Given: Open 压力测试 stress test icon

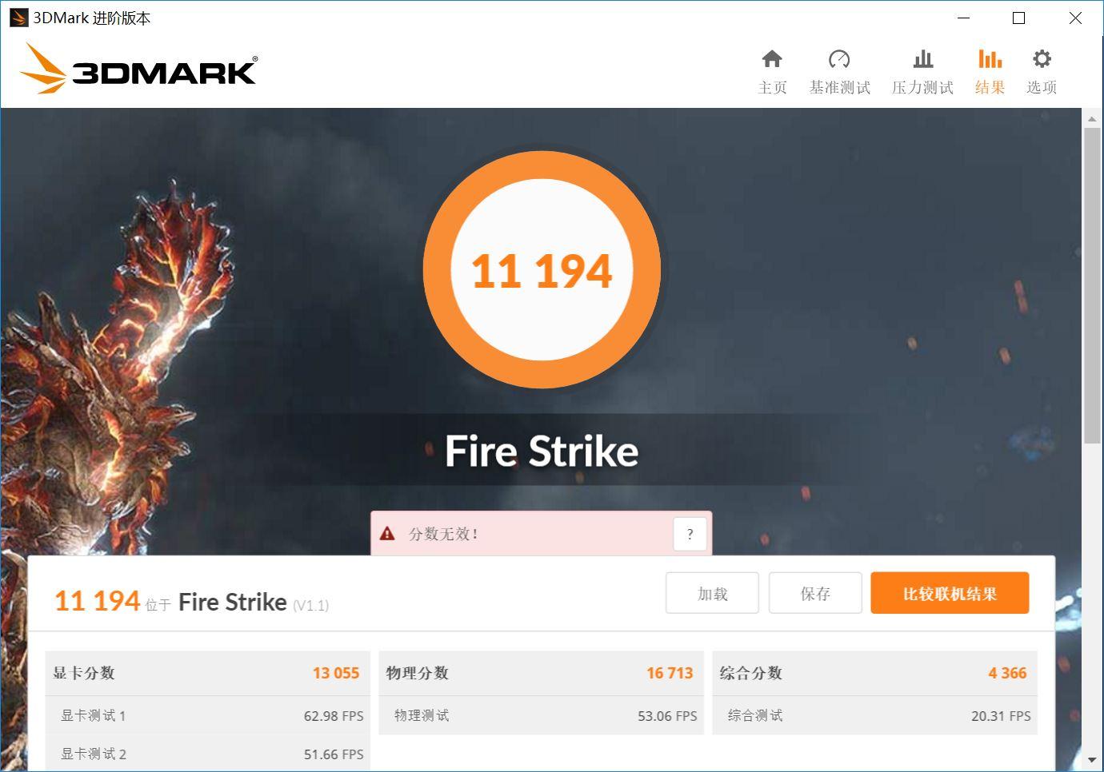Looking at the screenshot, I should (923, 59).
